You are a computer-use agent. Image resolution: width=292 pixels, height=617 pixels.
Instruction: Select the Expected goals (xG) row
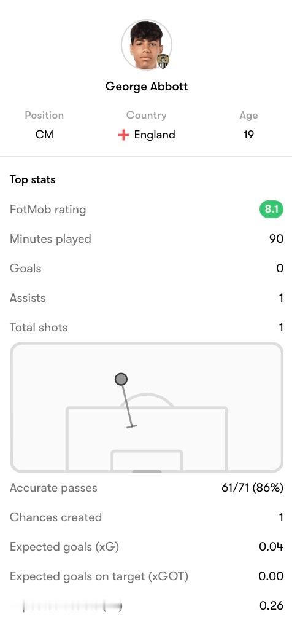(146, 547)
